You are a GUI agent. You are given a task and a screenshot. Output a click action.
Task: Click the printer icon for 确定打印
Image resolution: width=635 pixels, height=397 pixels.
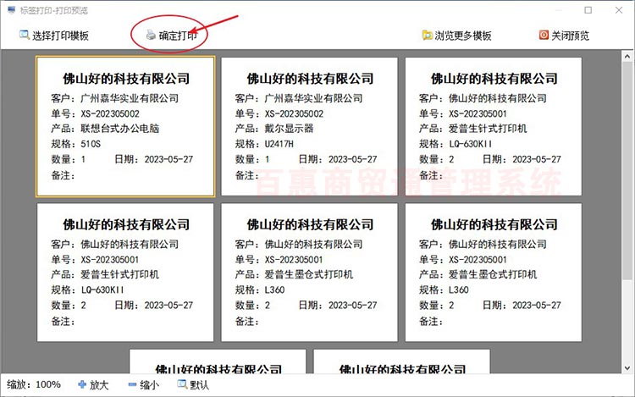pyautogui.click(x=151, y=35)
